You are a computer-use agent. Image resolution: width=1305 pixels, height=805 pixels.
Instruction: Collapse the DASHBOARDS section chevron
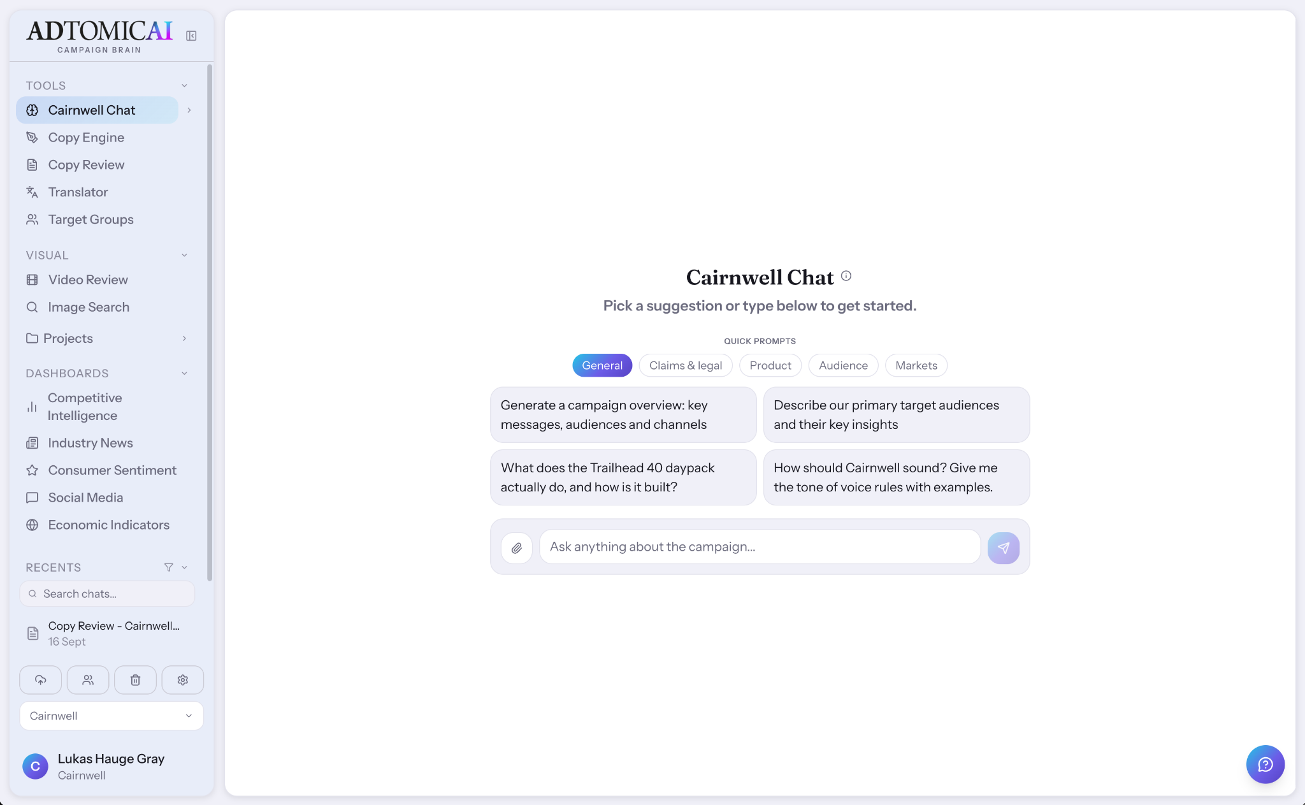tap(184, 373)
